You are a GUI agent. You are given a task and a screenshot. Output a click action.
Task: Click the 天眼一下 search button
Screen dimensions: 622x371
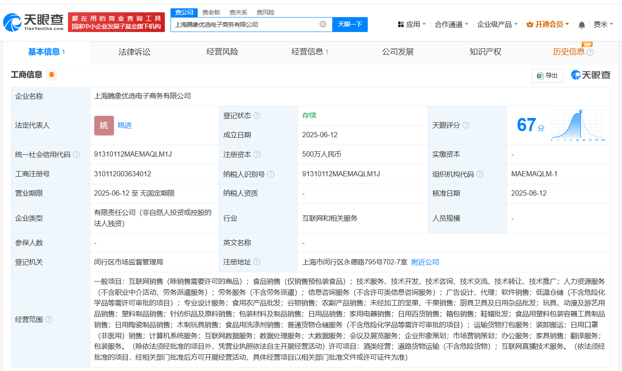tap(350, 24)
